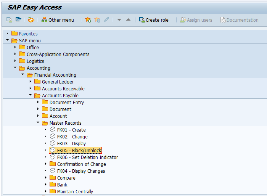Collapse the Financial Accounting node arrow
267x196 pixels.
point(23,74)
